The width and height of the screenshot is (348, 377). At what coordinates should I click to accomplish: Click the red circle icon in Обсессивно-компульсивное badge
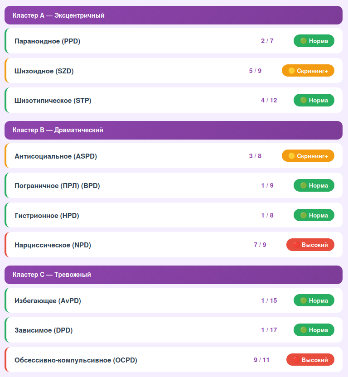pyautogui.click(x=296, y=360)
